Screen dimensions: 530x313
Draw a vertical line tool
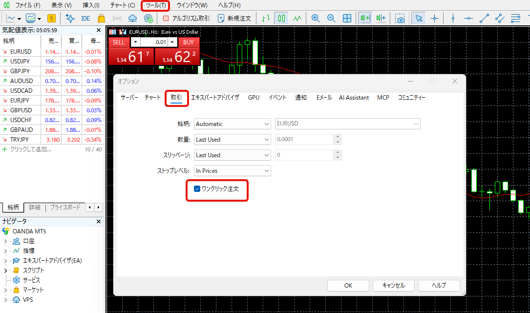(x=453, y=18)
